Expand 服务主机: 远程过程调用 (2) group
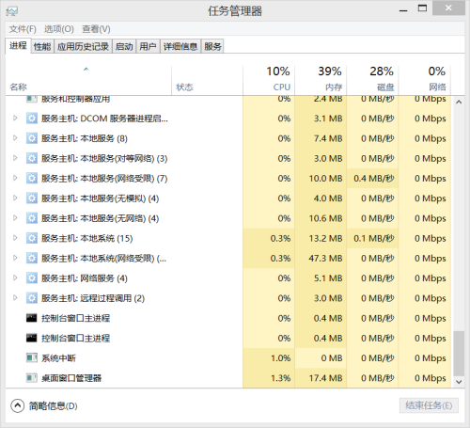 click(15, 298)
